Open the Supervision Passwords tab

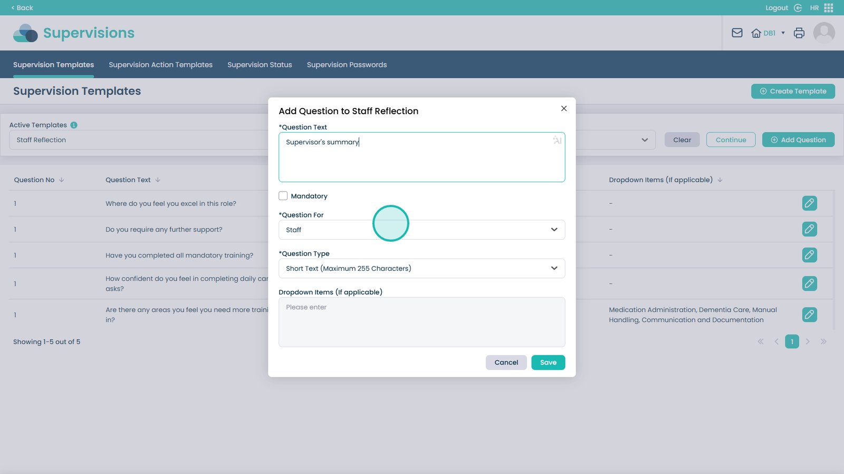point(347,65)
